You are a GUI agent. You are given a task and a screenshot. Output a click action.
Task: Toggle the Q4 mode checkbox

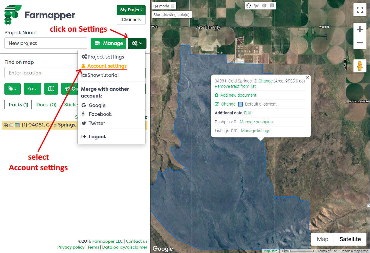coord(172,6)
